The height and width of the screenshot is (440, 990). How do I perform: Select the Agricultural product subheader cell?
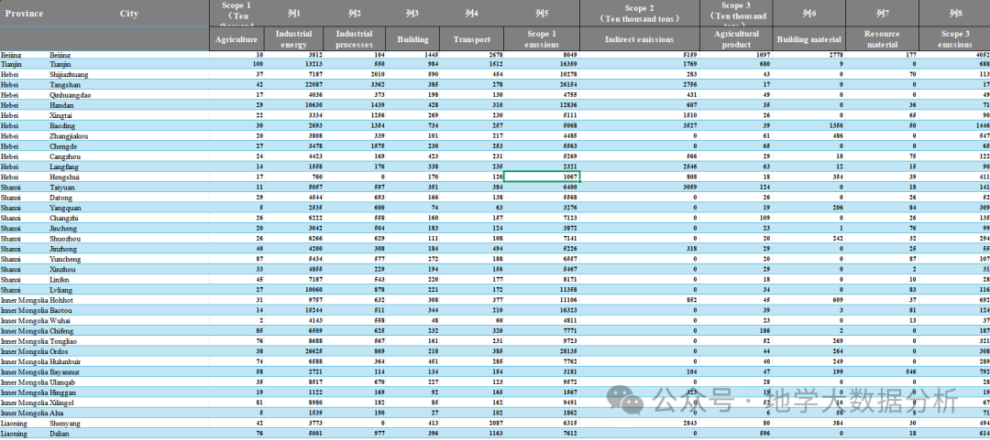click(x=736, y=39)
